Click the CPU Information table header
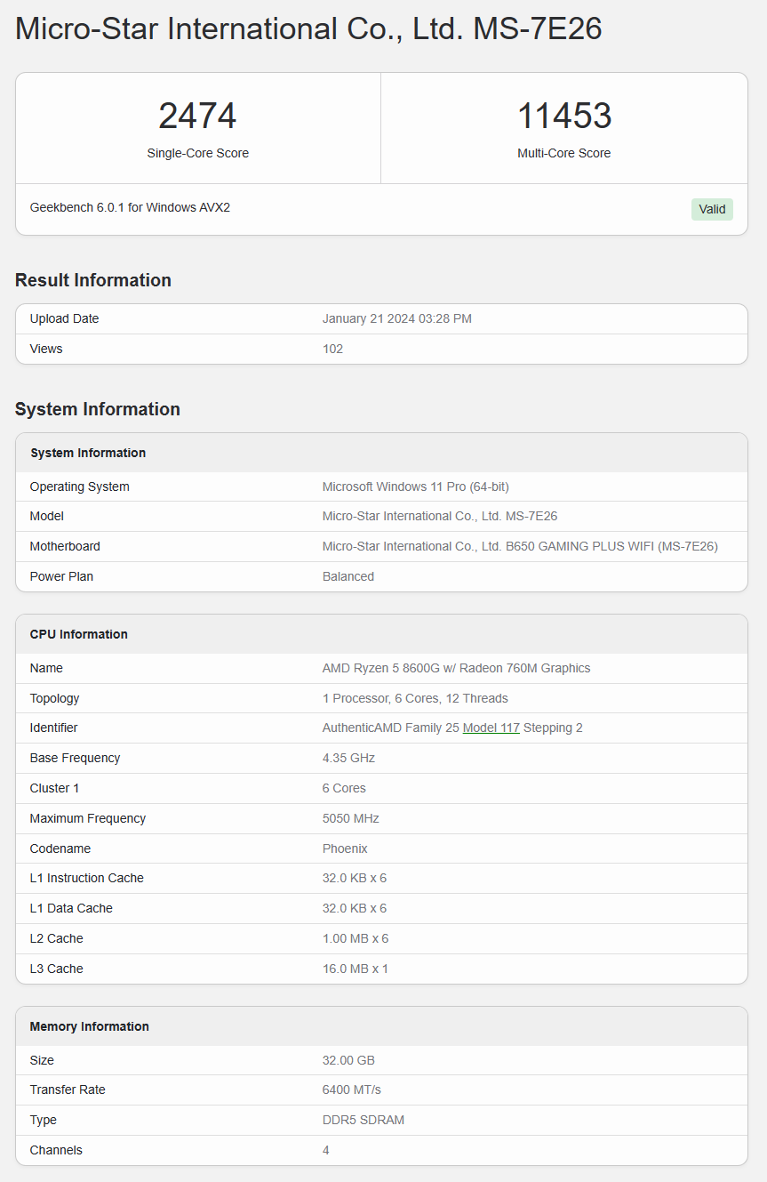Screen dimensions: 767x1182 coord(79,634)
